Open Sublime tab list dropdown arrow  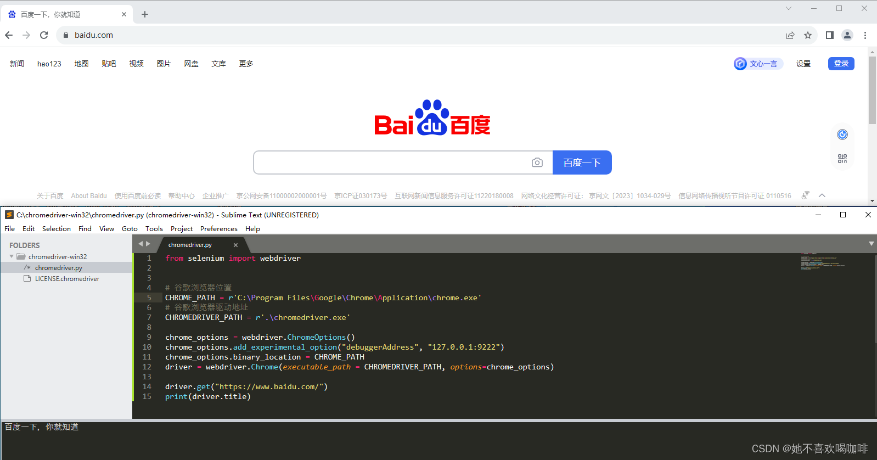(871, 243)
